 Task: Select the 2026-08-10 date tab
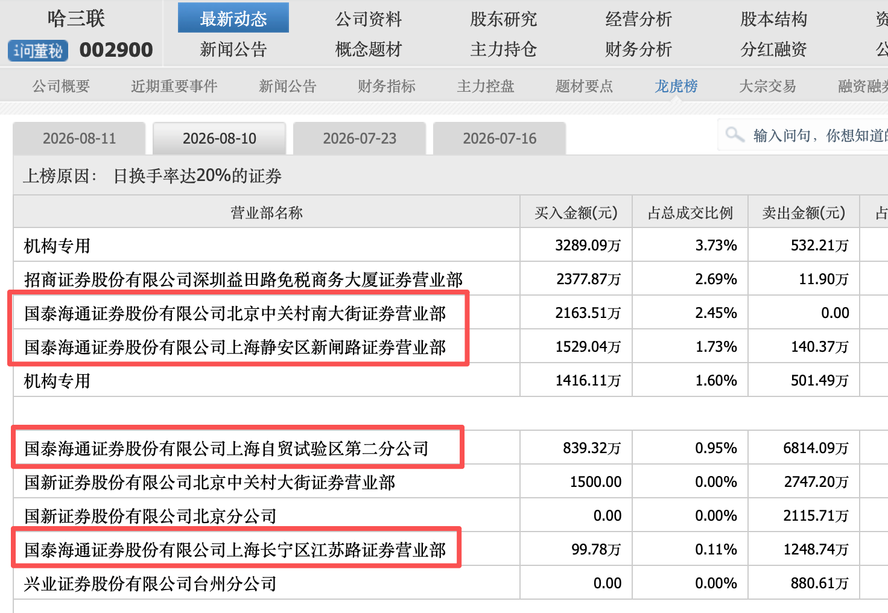point(220,138)
